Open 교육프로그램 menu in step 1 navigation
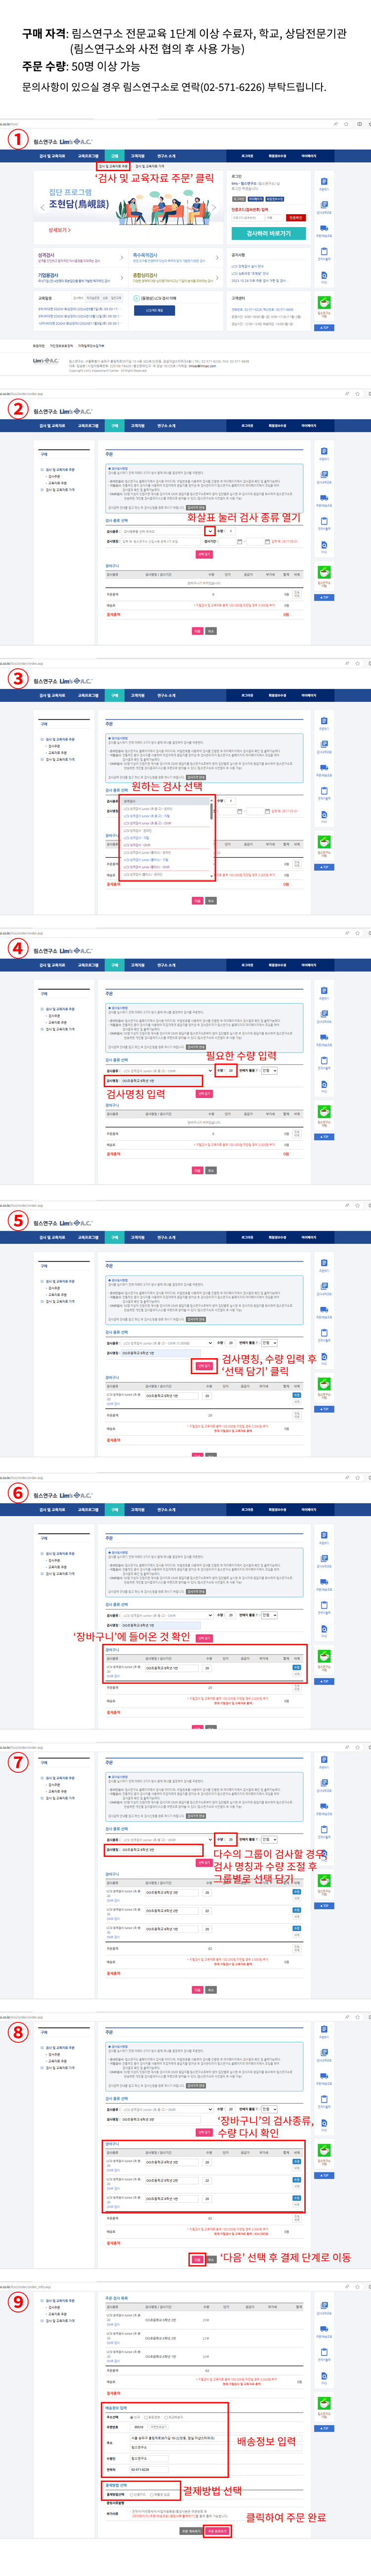 pyautogui.click(x=88, y=156)
